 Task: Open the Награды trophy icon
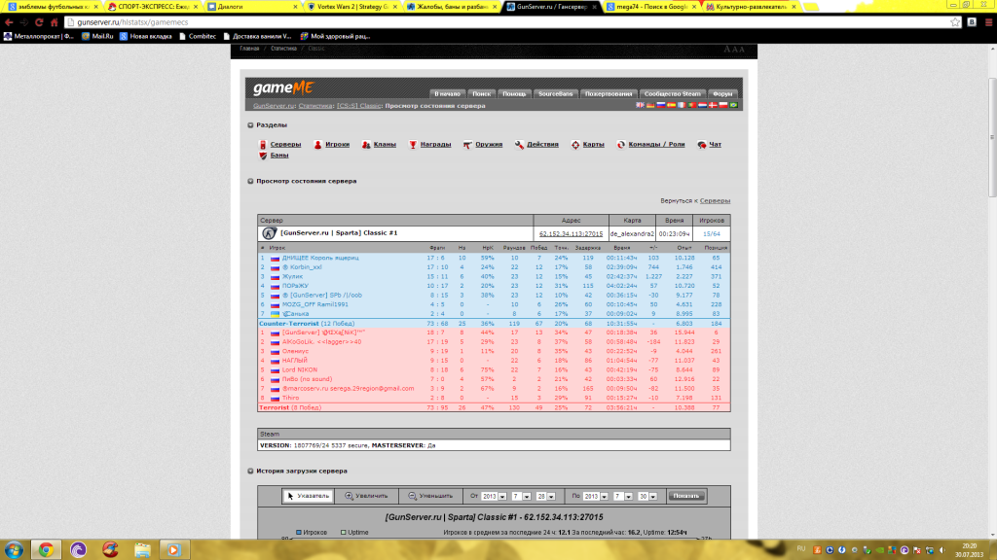412,144
